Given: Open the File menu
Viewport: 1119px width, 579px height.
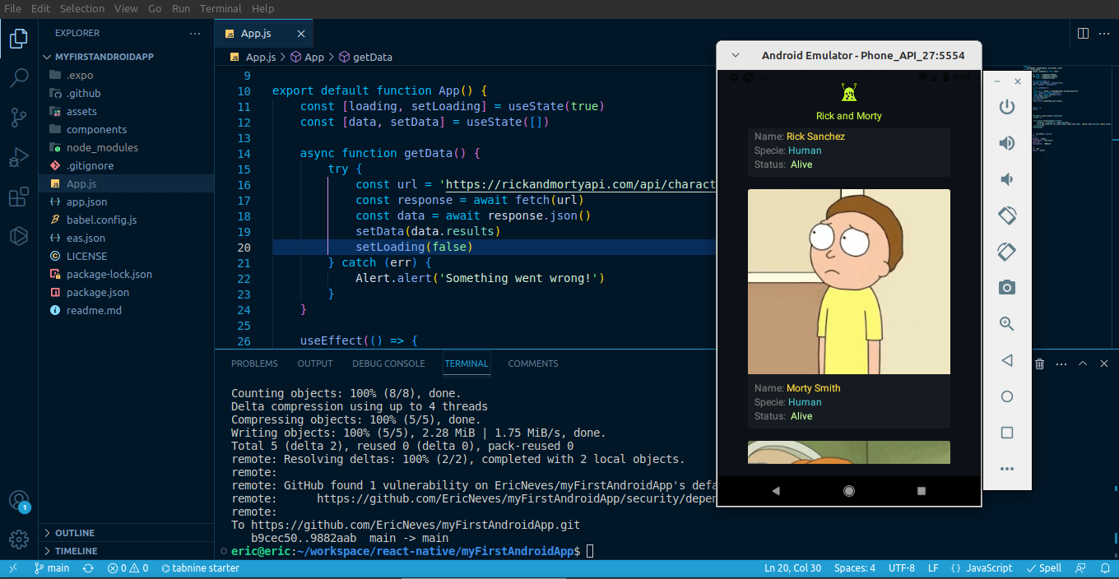Looking at the screenshot, I should 13,8.
